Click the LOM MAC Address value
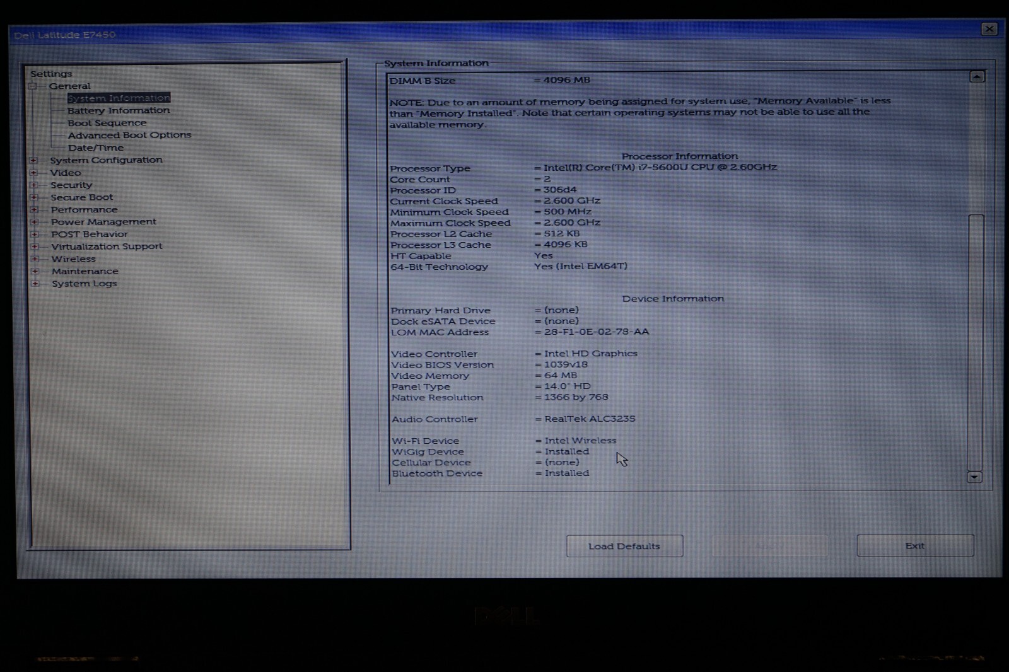This screenshot has width=1009, height=672. pyautogui.click(x=597, y=332)
